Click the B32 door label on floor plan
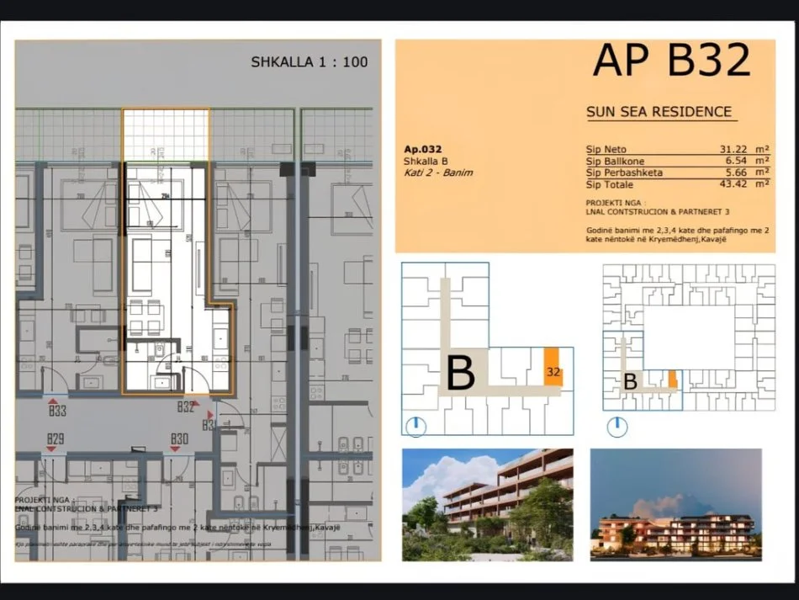This screenshot has height=600, width=799. coord(186,407)
